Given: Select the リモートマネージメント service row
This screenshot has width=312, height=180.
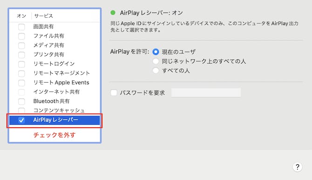Looking at the screenshot, I should [54, 73].
